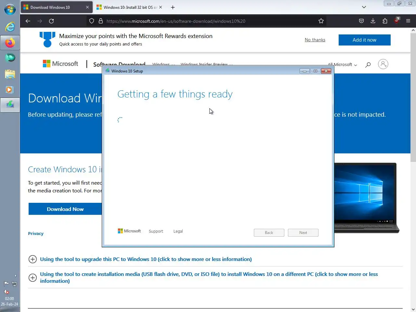416x312 pixels.
Task: Select Windows 10 Setup taskbar icon
Action: 10,105
